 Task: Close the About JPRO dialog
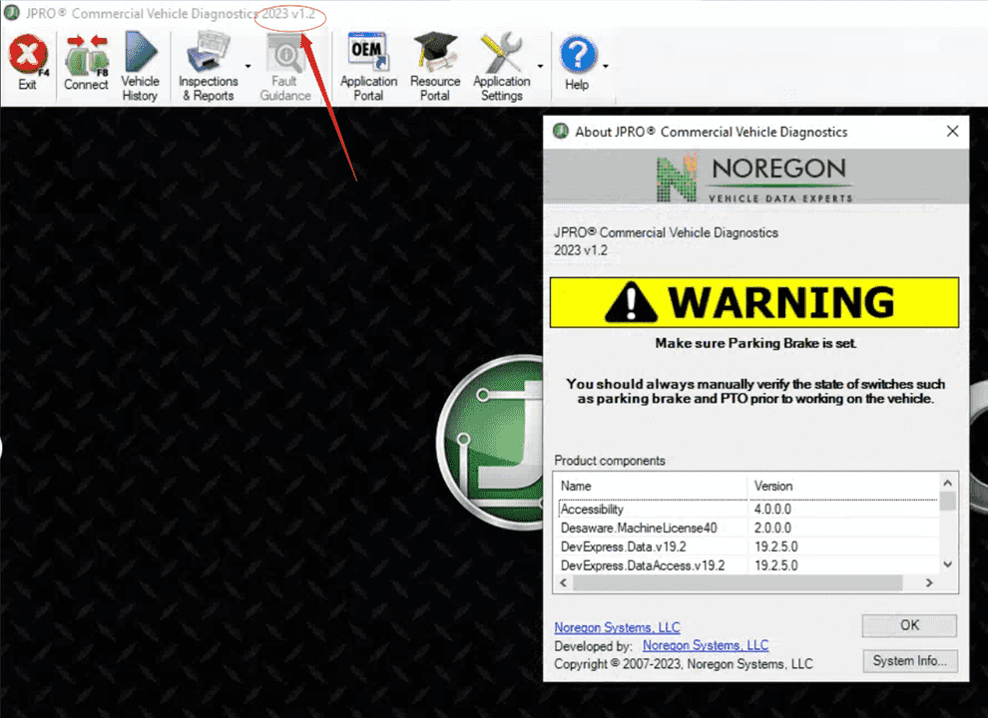tap(953, 131)
